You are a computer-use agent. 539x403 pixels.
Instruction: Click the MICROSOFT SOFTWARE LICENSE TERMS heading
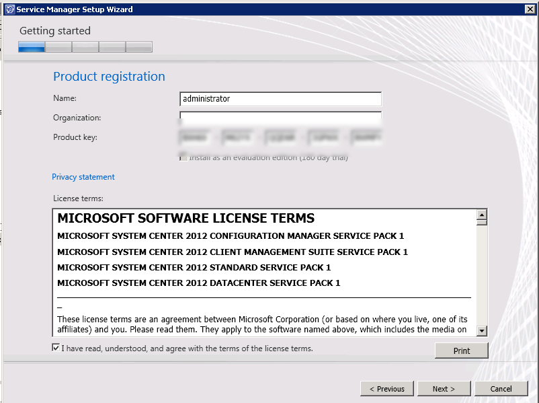(x=185, y=218)
